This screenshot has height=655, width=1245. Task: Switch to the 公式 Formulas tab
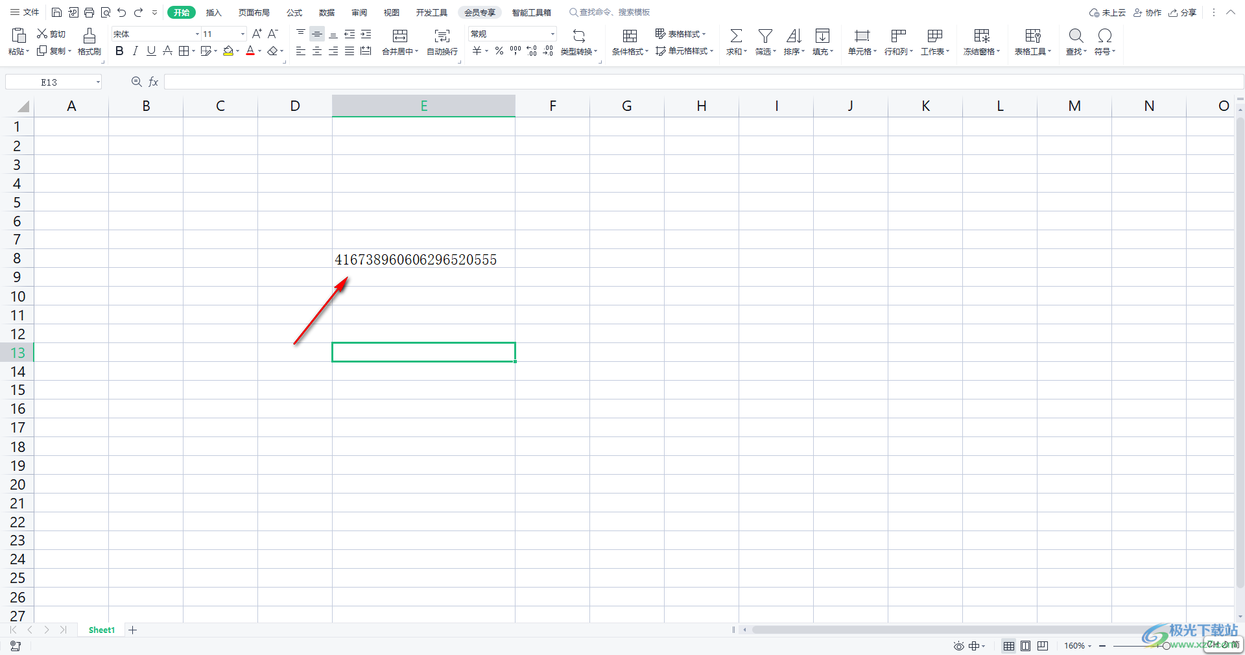point(294,12)
